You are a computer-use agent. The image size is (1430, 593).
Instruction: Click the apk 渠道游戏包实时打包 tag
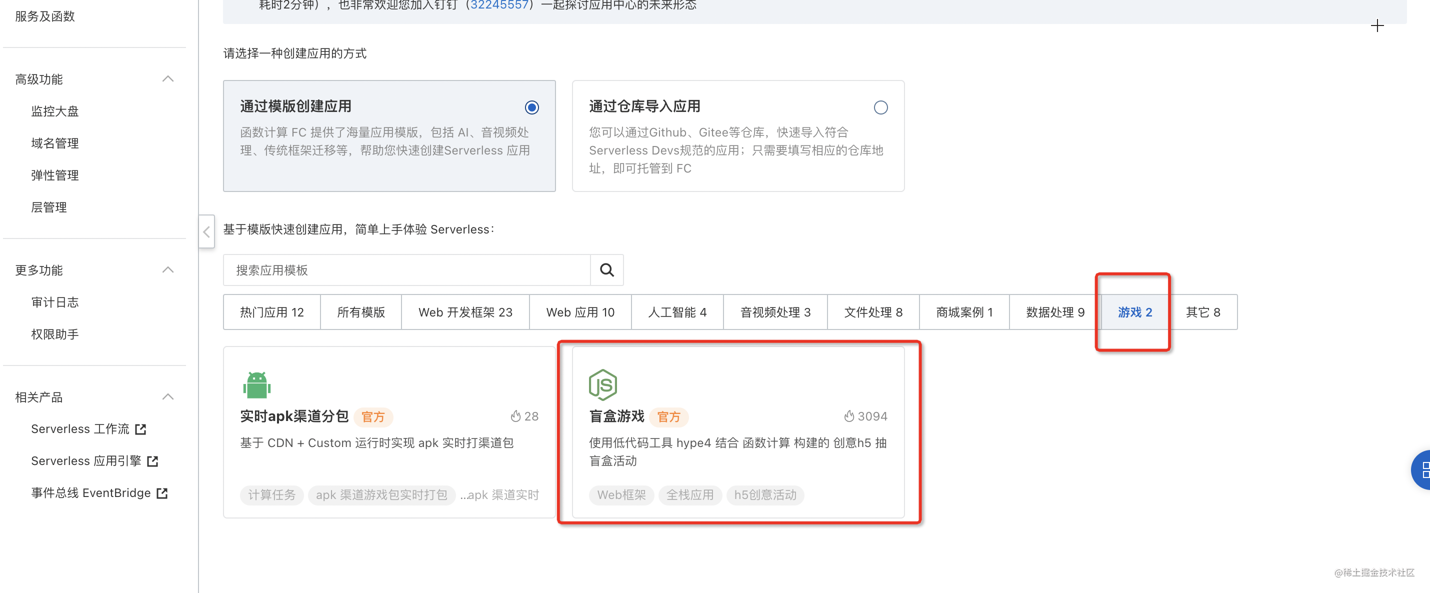[x=381, y=495]
